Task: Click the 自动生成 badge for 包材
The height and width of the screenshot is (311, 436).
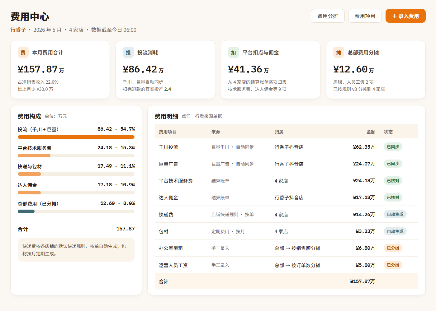Action: (x=395, y=231)
